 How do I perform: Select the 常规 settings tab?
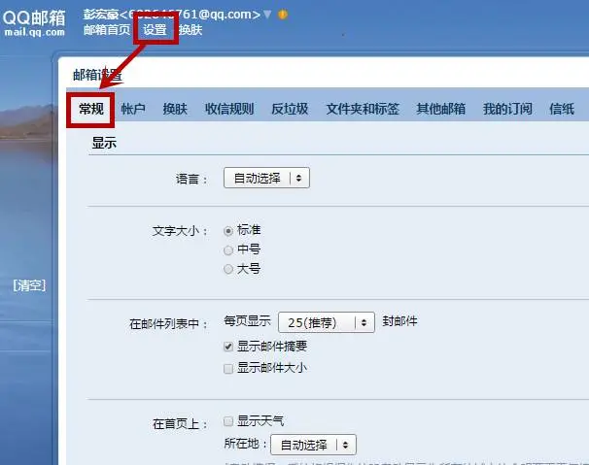click(91, 110)
